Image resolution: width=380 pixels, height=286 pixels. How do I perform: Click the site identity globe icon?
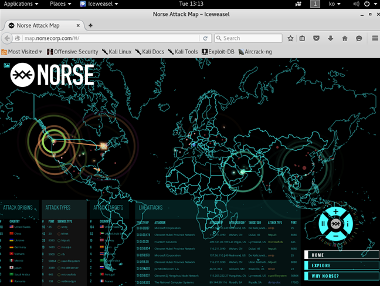pos(18,38)
